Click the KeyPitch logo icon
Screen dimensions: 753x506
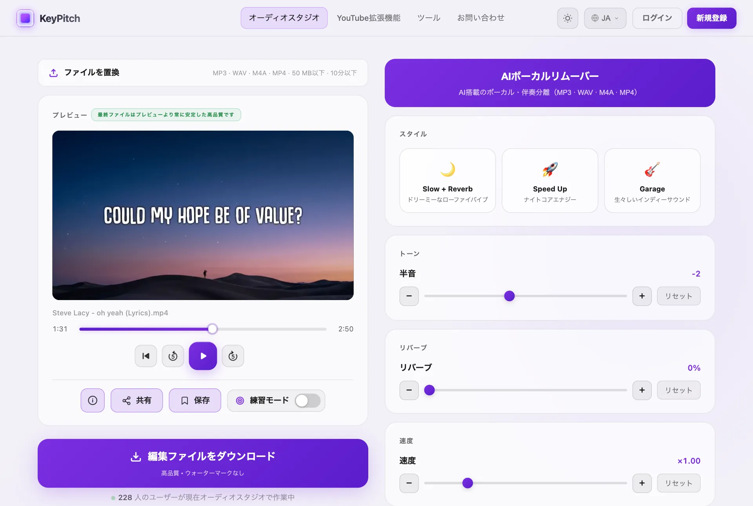(x=25, y=18)
